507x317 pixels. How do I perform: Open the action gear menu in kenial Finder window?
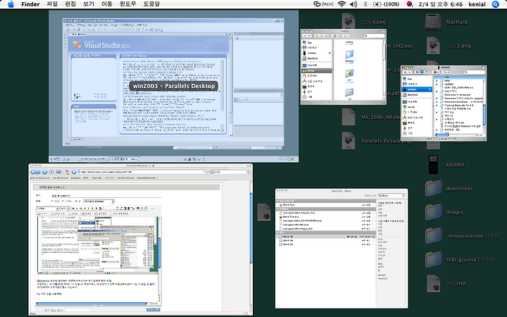(x=336, y=36)
